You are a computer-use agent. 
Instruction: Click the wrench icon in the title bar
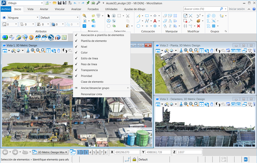pyautogui.click(x=98, y=3)
